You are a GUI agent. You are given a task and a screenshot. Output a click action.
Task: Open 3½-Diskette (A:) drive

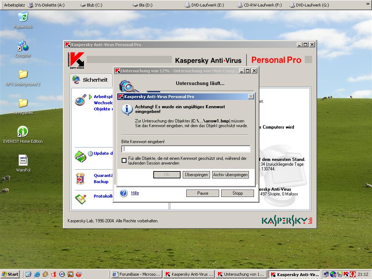pos(46,5)
